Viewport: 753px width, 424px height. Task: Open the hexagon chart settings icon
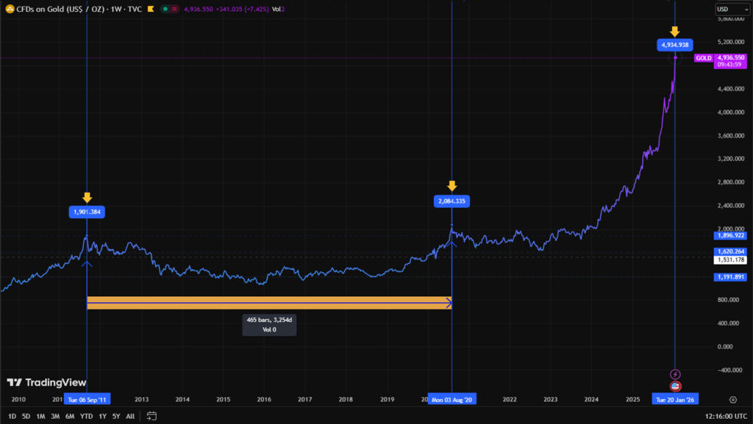(733, 400)
